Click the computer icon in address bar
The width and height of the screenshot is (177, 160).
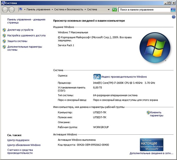pos(21,9)
